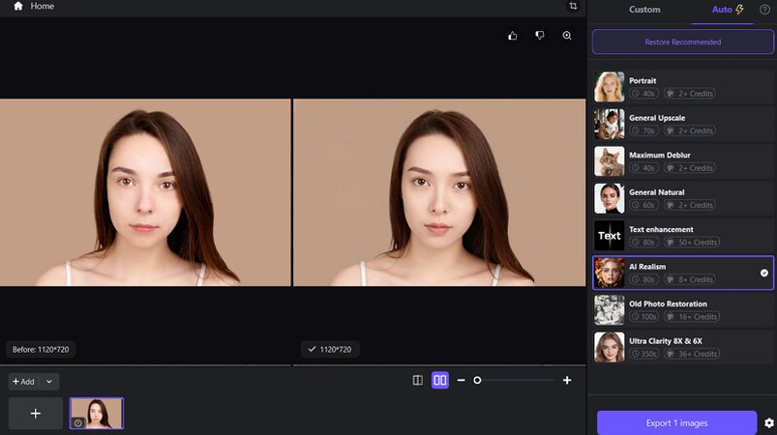Select the General Natural model
The image size is (777, 435).
(x=683, y=198)
